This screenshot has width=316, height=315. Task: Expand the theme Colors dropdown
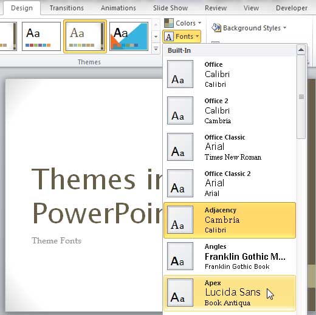[182, 23]
